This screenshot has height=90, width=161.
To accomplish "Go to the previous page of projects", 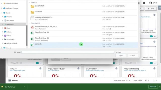I will pyautogui.click(x=148, y=80).
